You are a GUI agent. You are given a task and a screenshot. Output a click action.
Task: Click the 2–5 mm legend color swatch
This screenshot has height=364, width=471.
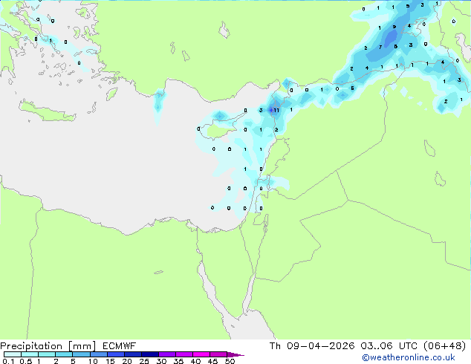click(64, 354)
